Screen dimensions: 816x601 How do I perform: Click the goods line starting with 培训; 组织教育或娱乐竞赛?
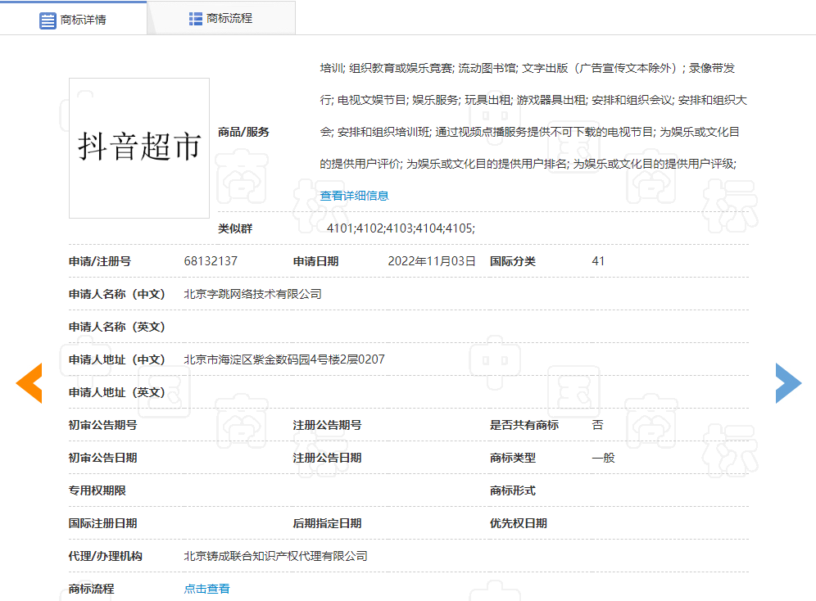click(x=527, y=68)
